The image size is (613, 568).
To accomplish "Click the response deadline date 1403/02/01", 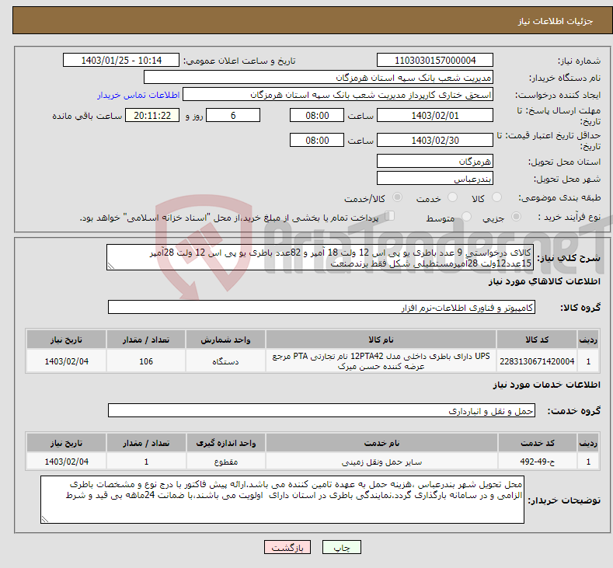I will tap(435, 116).
